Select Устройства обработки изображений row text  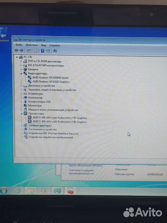(51, 138)
